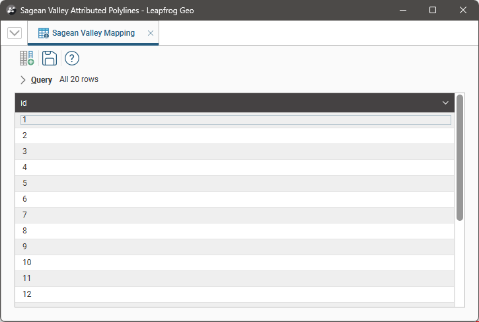The height and width of the screenshot is (322, 479).
Task: Select row with id 8
Action: coord(235,231)
